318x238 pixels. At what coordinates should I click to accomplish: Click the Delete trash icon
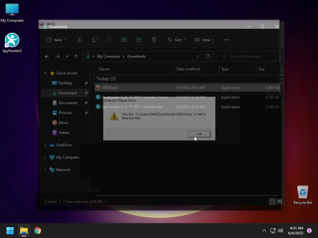[154, 40]
